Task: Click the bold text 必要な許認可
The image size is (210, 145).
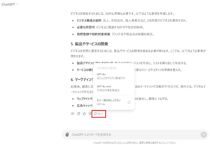Action: 85,27
